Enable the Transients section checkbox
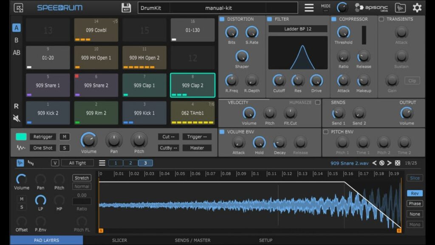The width and height of the screenshot is (435, 245). coord(381,19)
